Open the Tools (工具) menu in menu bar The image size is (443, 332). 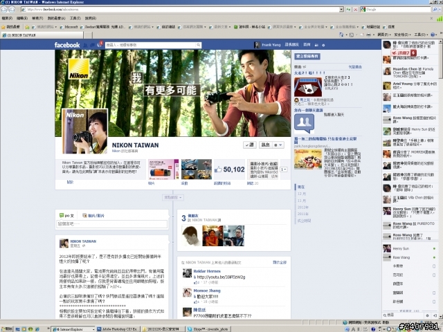click(x=75, y=19)
